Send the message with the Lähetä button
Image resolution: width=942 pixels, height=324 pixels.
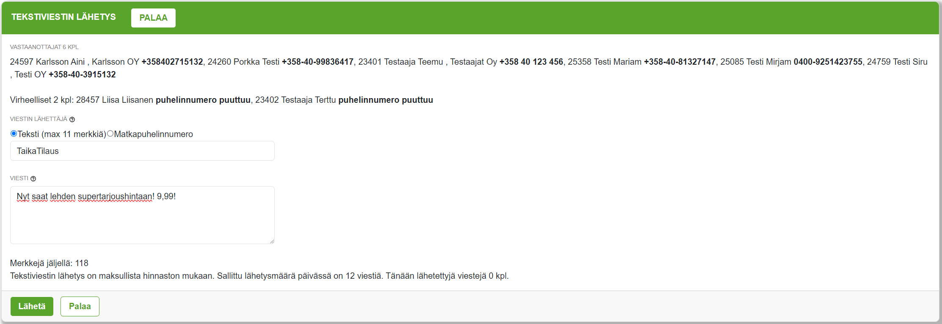point(32,306)
